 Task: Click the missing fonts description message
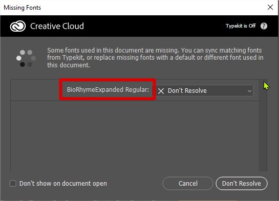(155, 58)
